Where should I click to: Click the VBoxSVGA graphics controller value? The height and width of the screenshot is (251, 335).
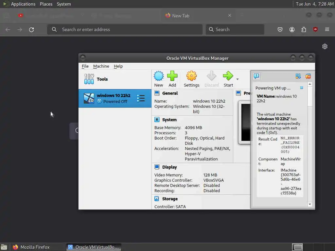213,180
